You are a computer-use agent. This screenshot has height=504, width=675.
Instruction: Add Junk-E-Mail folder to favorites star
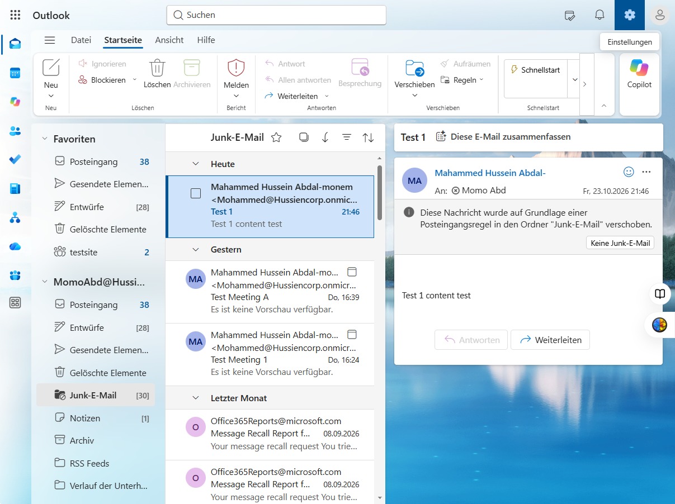[276, 137]
